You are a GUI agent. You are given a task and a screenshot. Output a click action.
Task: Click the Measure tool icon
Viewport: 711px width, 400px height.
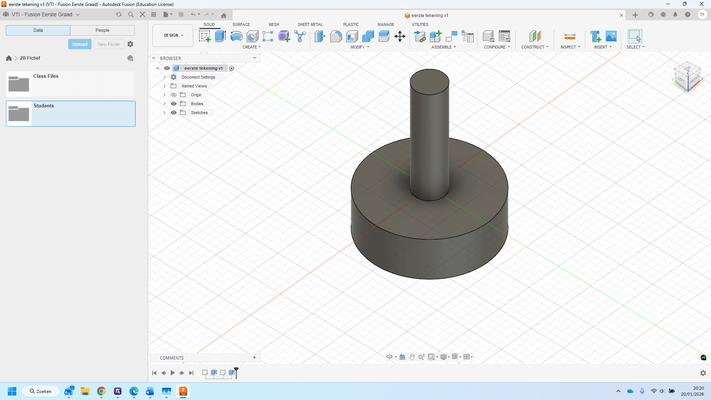coord(570,36)
